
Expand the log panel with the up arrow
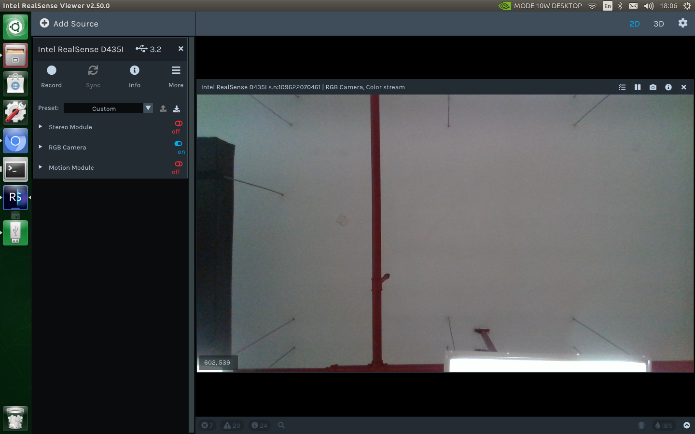[x=687, y=425]
